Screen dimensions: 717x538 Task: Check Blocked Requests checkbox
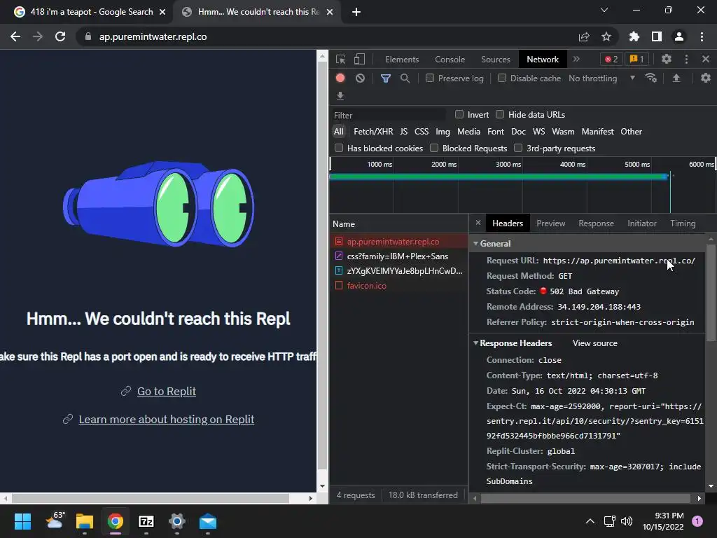[x=434, y=148]
